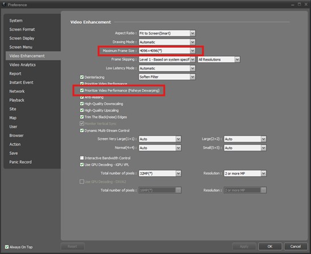
Task: Select Site in the sidebar
Action: (x=13, y=109)
